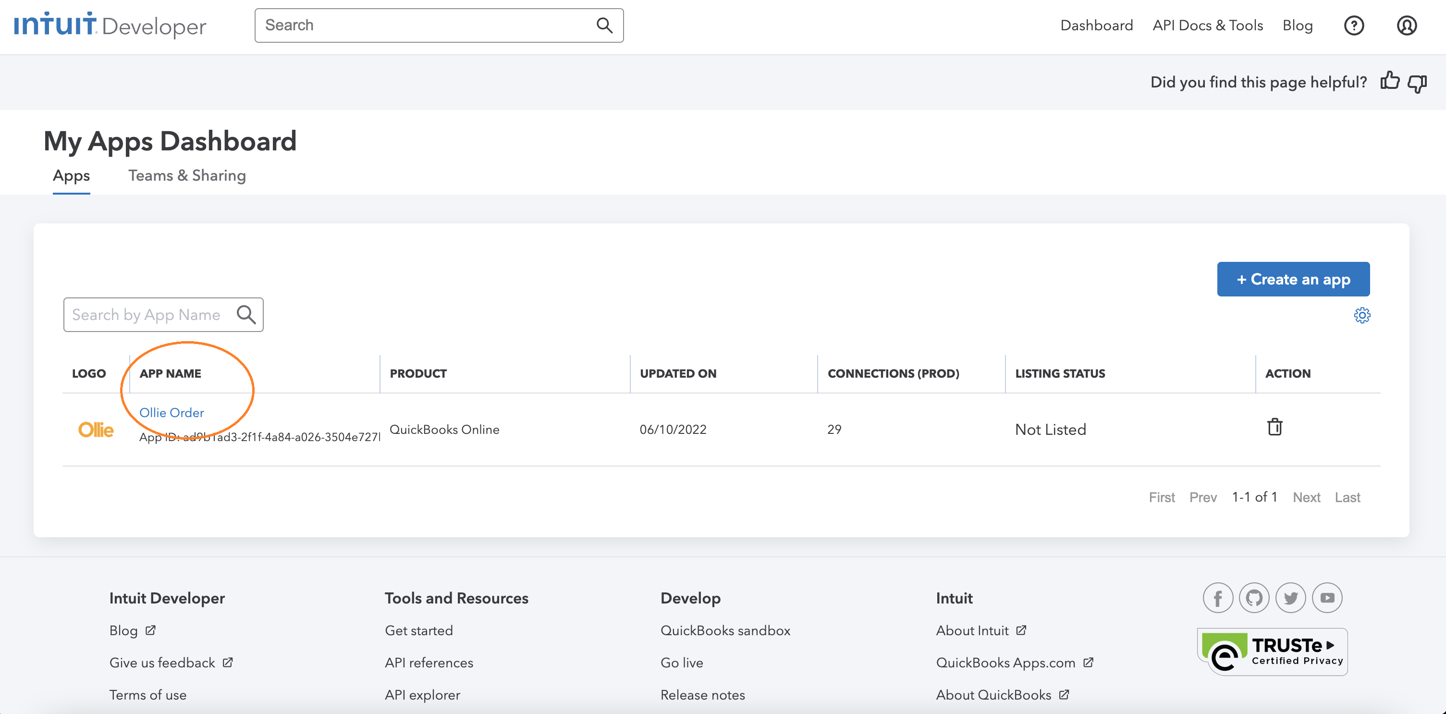
Task: Click the Prev pagination link
Action: 1203,497
